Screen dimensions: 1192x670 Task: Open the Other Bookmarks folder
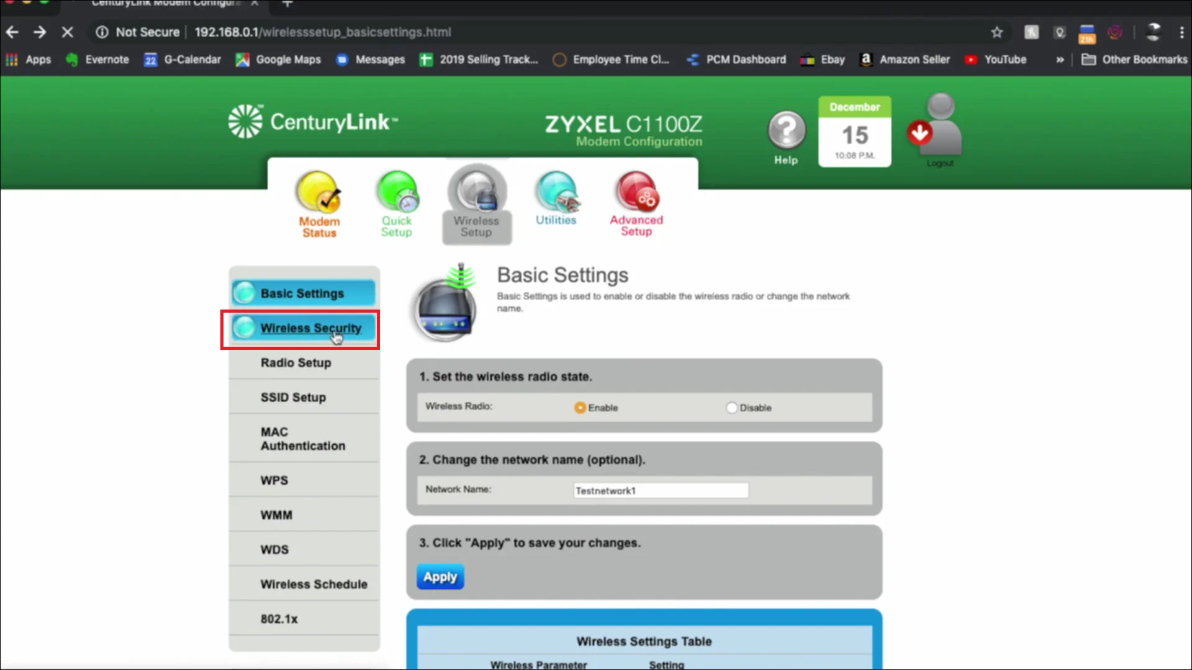tap(1134, 60)
